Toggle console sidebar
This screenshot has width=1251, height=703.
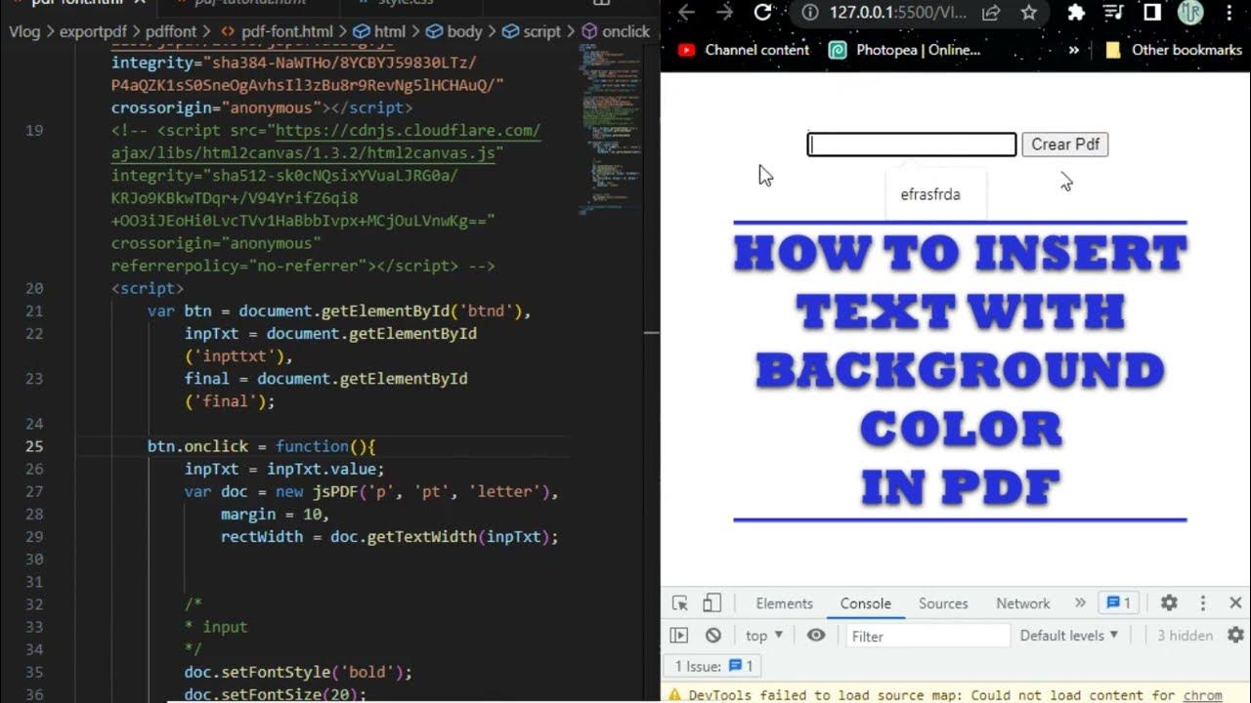[x=679, y=636]
